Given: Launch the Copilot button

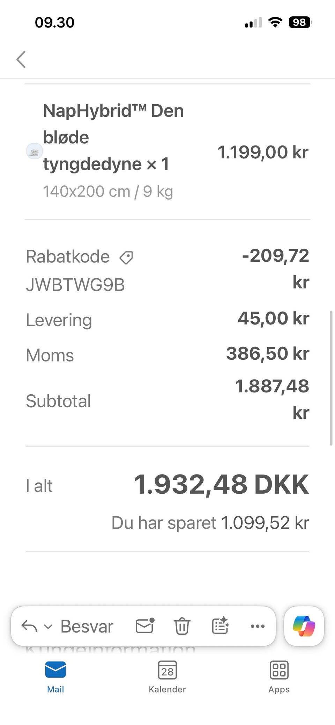Looking at the screenshot, I should click(x=304, y=626).
